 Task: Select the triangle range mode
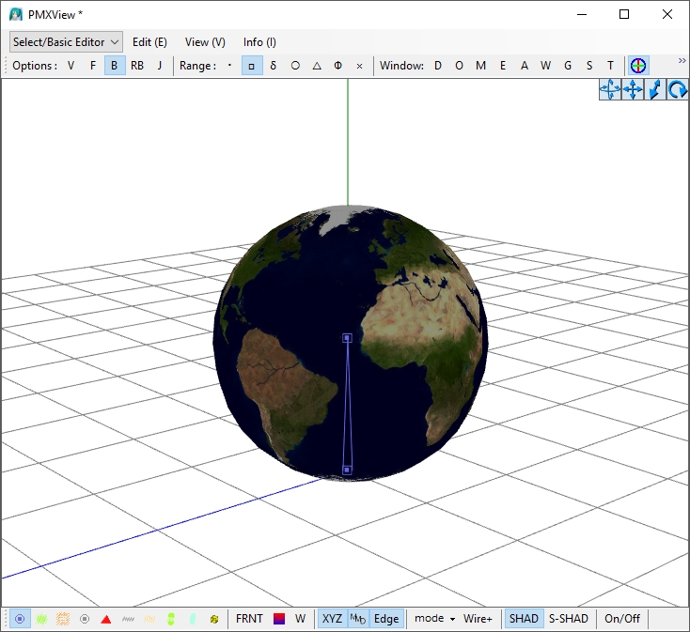tap(317, 66)
